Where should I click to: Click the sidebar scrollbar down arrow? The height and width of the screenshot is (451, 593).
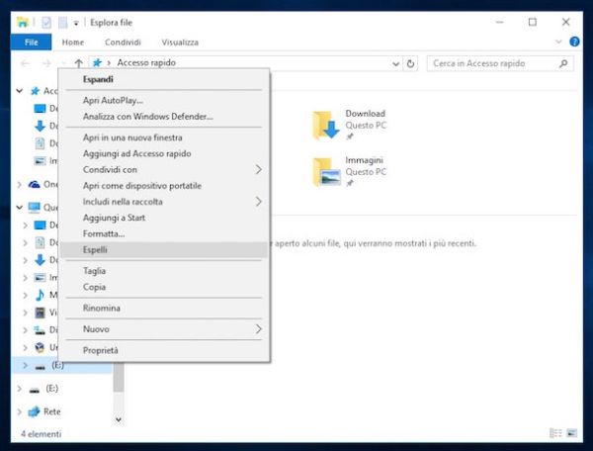119,418
